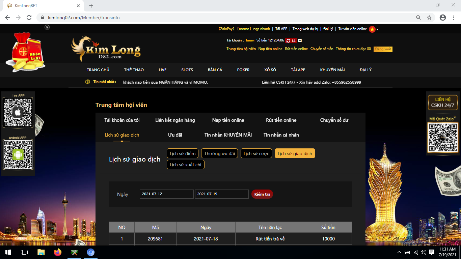The width and height of the screenshot is (461, 259).
Task: Click Đăng xuất to log out
Action: click(x=384, y=49)
